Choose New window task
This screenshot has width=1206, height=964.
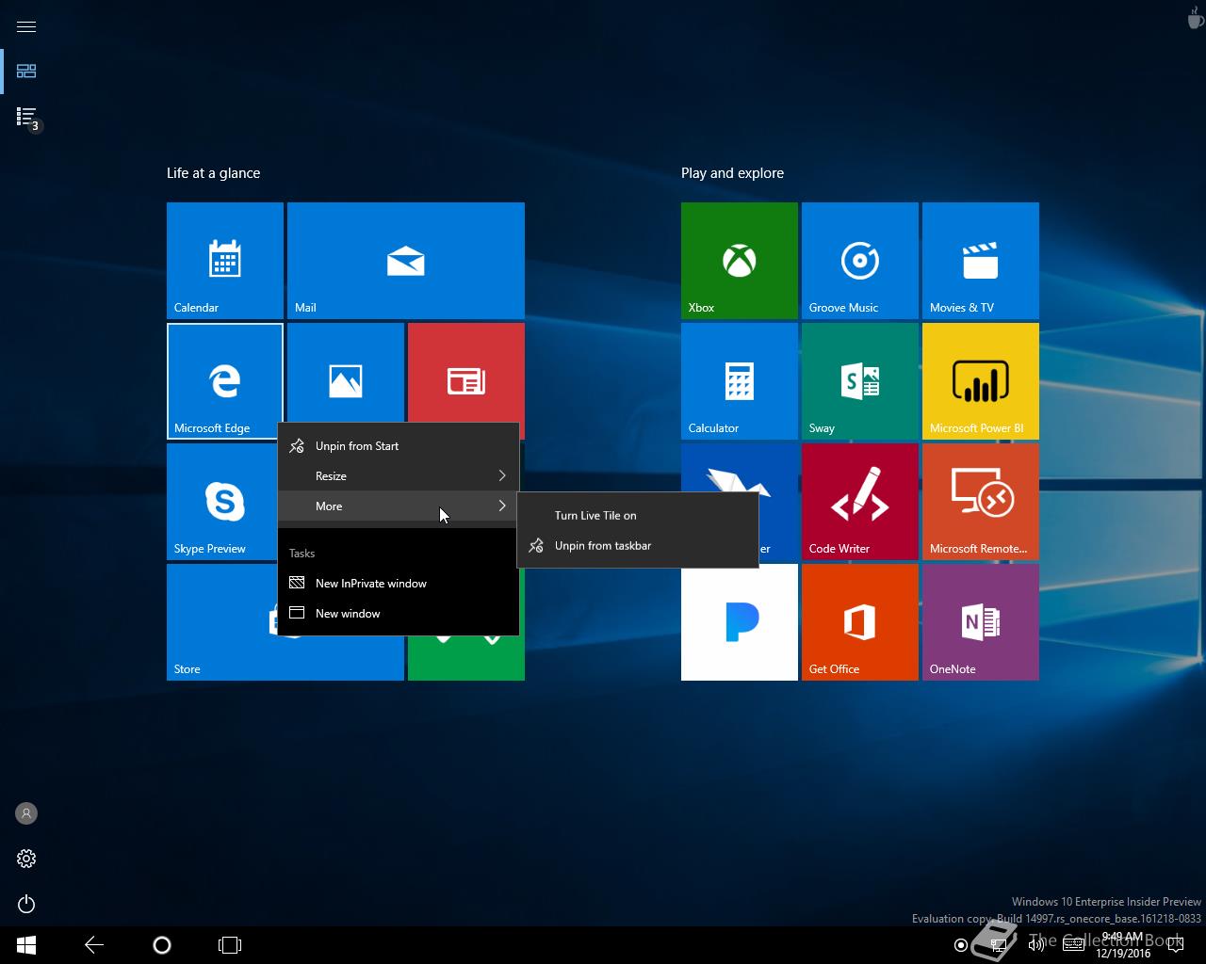[x=399, y=614]
